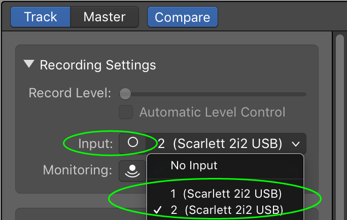The image size is (347, 220).
Task: Click the vertical scrollbar on the right edge
Action: click(340, 127)
